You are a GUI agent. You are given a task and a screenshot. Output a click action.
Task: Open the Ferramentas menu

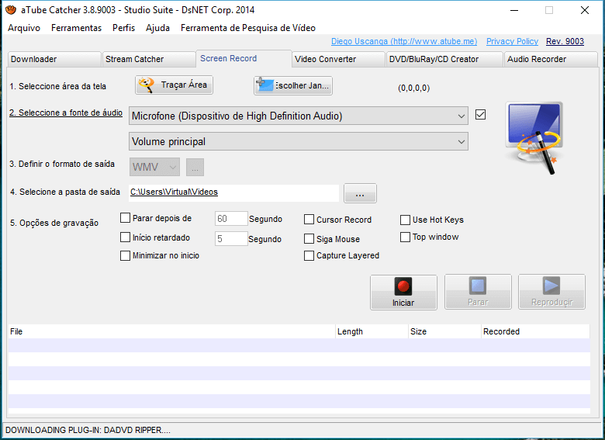click(76, 28)
